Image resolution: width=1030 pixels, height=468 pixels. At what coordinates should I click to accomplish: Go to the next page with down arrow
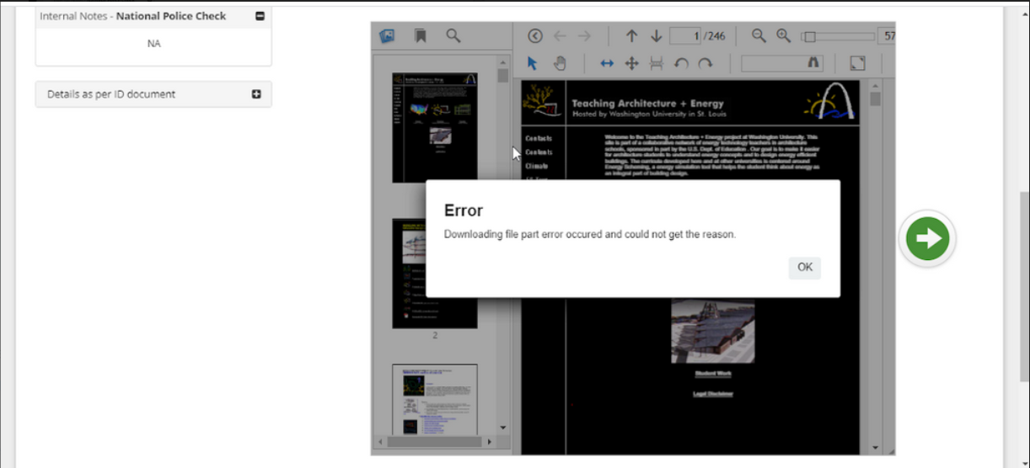coord(656,35)
